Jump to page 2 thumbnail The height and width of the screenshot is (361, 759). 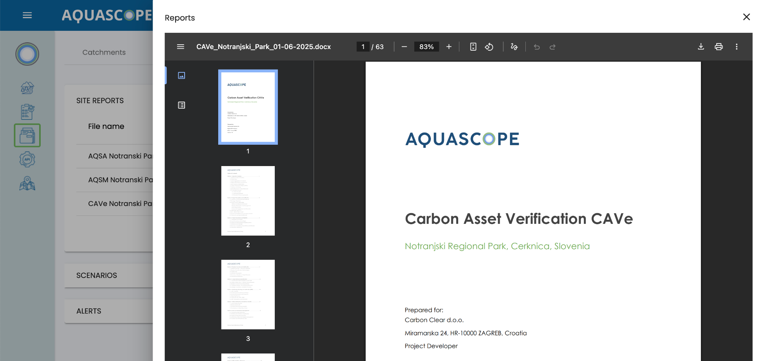[x=248, y=201]
